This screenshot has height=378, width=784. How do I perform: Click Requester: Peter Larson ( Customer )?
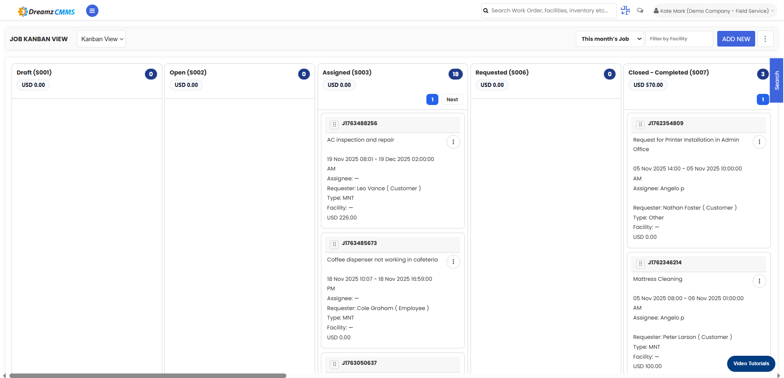click(682, 337)
